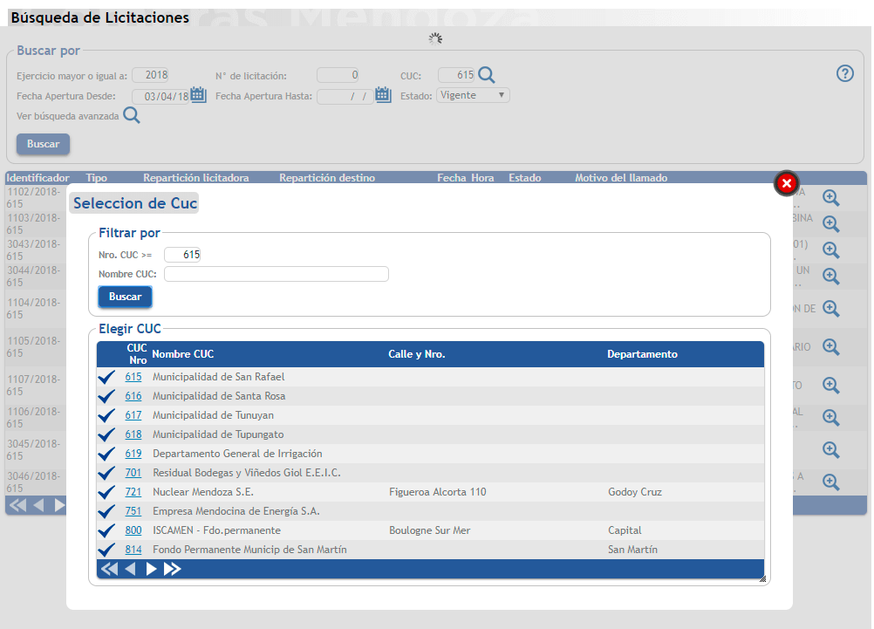
Task: View details of licitación 3046/2018-615
Action: (x=831, y=482)
